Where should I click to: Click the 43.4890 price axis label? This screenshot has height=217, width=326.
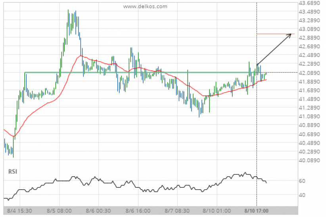pyautogui.click(x=309, y=12)
